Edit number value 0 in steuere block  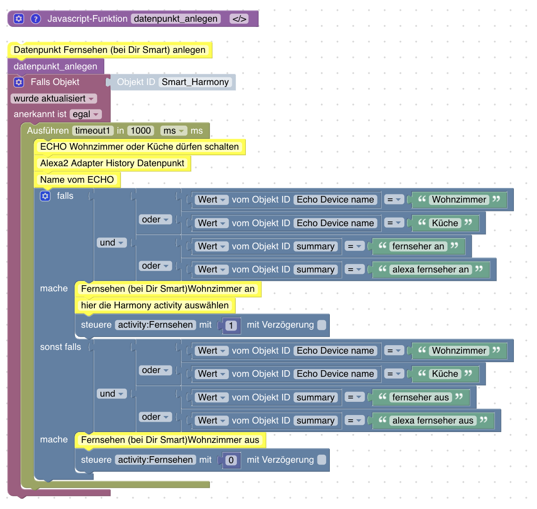tap(231, 460)
